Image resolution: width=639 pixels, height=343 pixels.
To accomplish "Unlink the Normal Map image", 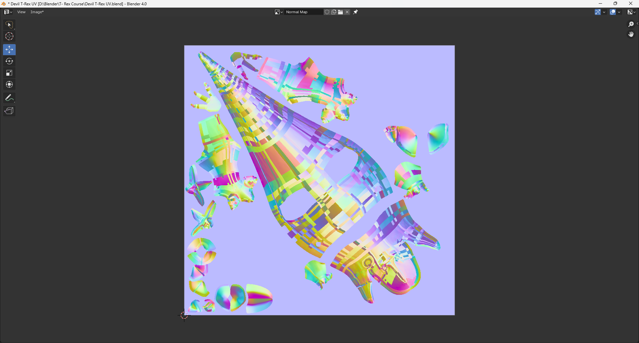I will click(347, 12).
